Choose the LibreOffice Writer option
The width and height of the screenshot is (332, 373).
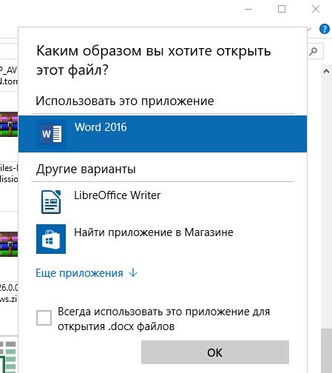[x=163, y=202]
